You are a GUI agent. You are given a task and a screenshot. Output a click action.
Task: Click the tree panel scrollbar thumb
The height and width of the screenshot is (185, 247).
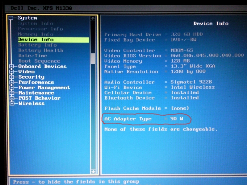coord(93,59)
